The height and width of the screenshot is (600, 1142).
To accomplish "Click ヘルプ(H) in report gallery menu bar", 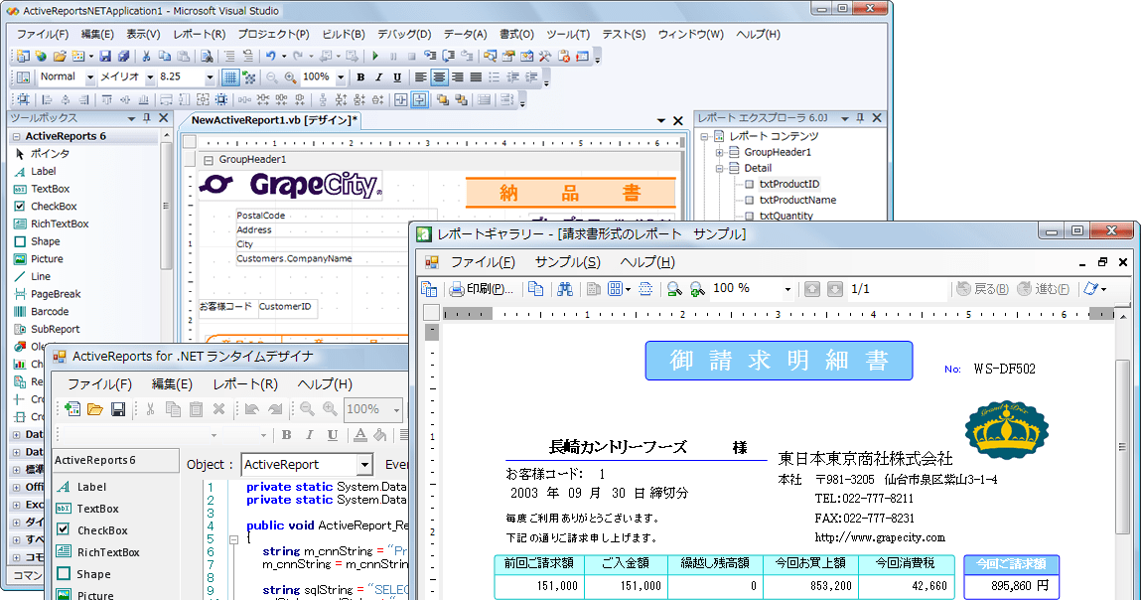I will coord(647,262).
